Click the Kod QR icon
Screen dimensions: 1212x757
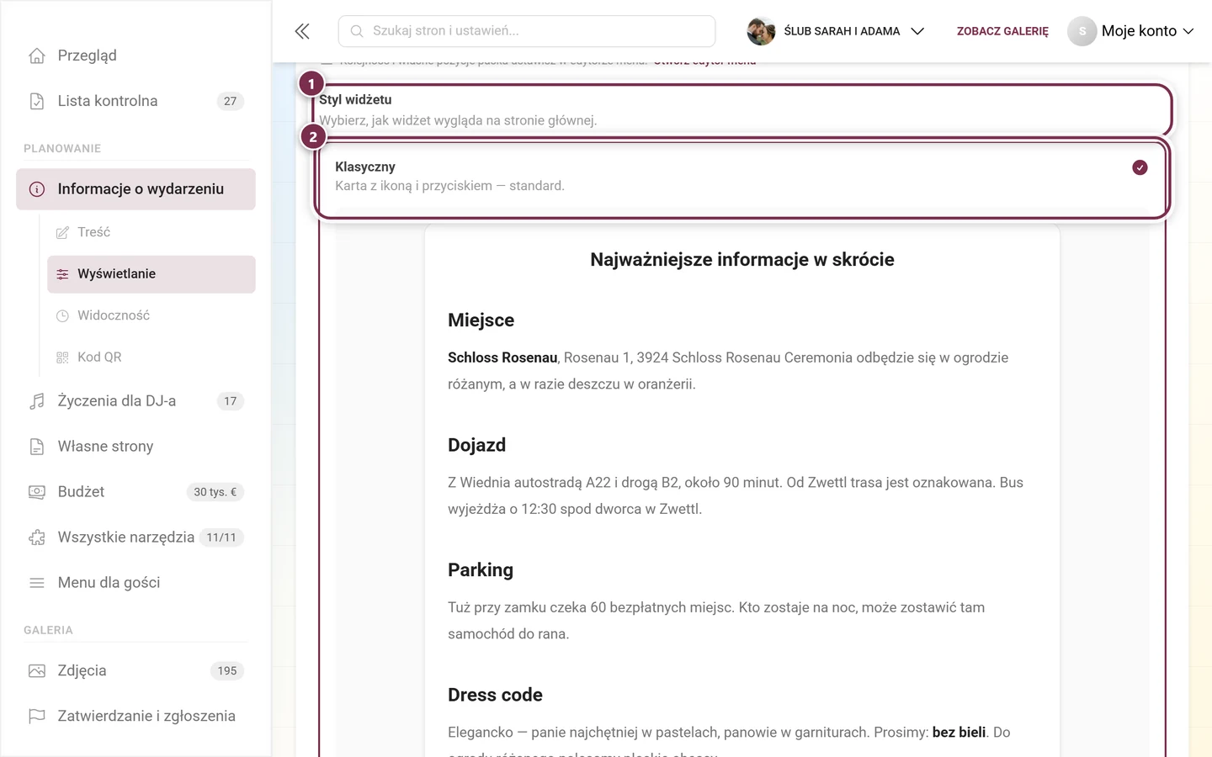(x=62, y=357)
